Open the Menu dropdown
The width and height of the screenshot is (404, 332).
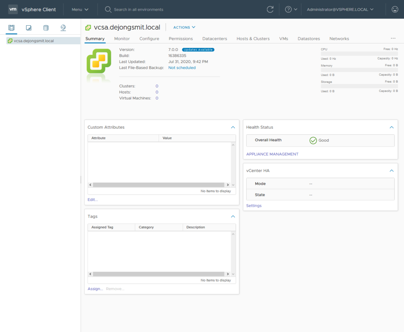tap(80, 9)
